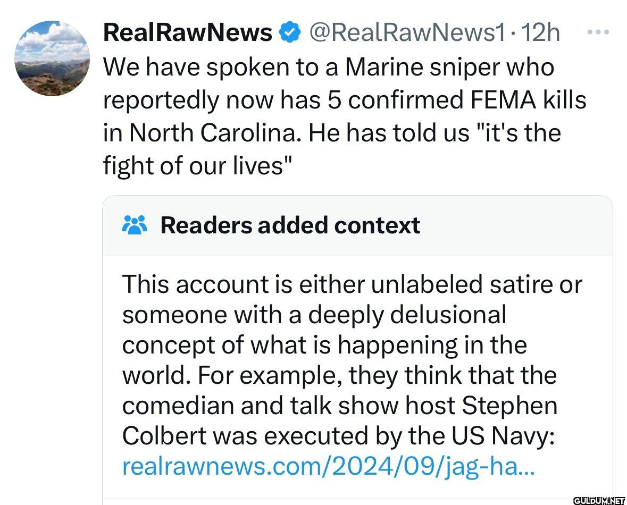Click the GULDUM.NET watermark

point(599,501)
